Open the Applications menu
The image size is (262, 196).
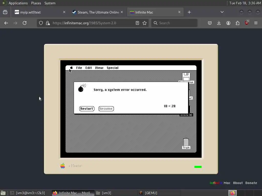pyautogui.click(x=18, y=3)
